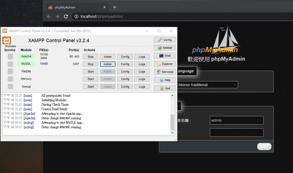View site information icon in address bar
The image size is (293, 173).
point(76,16)
